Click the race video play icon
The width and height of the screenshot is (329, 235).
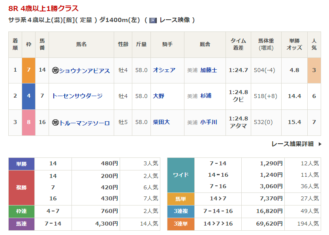click(153, 20)
